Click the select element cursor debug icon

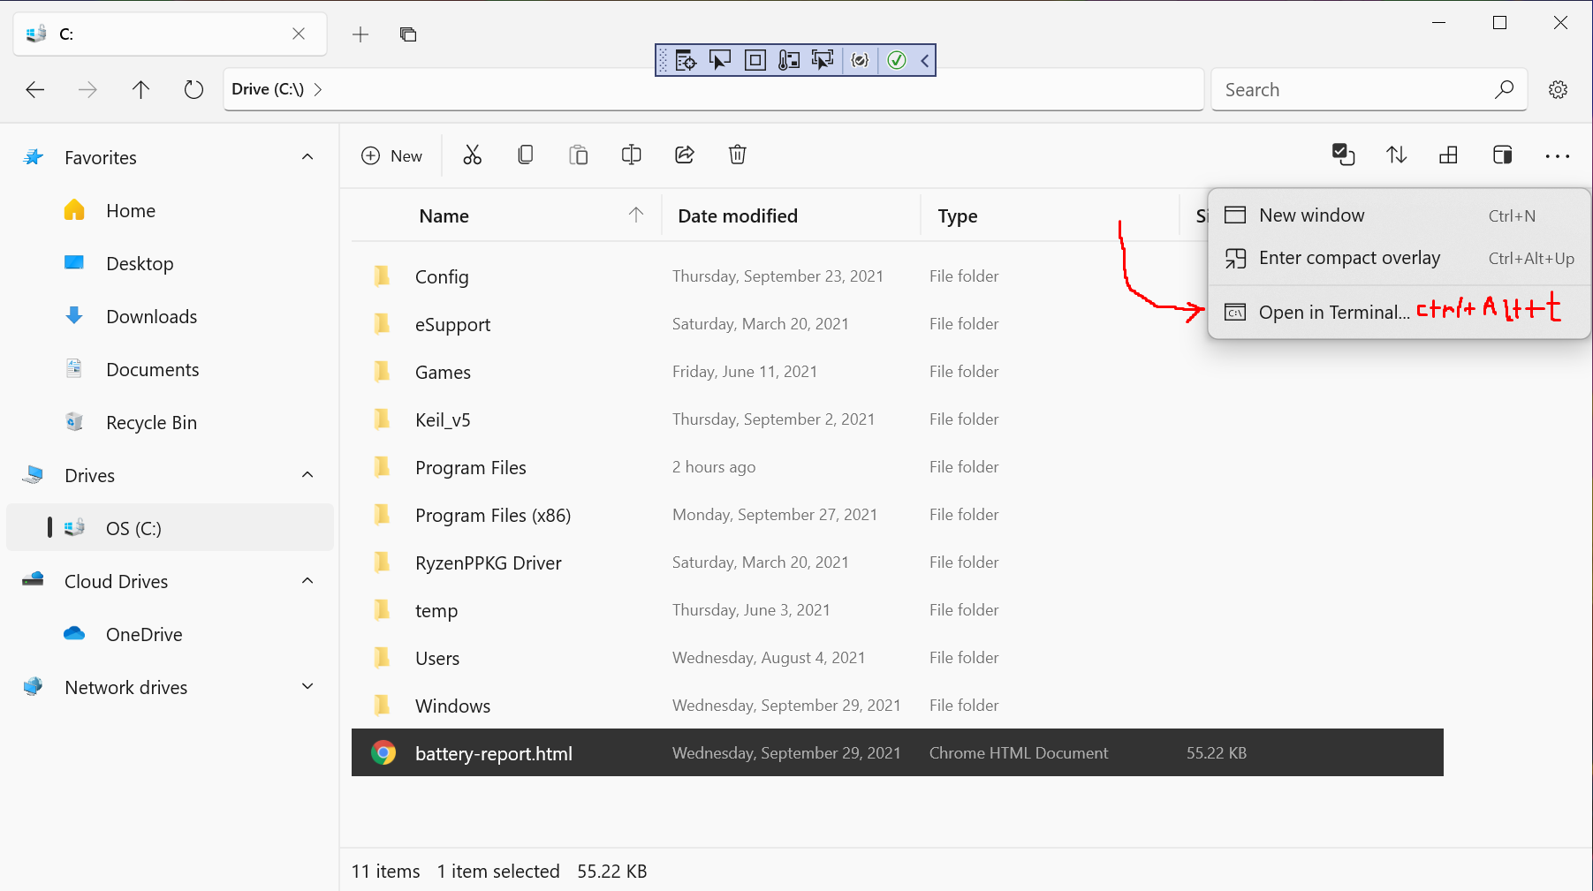point(720,60)
